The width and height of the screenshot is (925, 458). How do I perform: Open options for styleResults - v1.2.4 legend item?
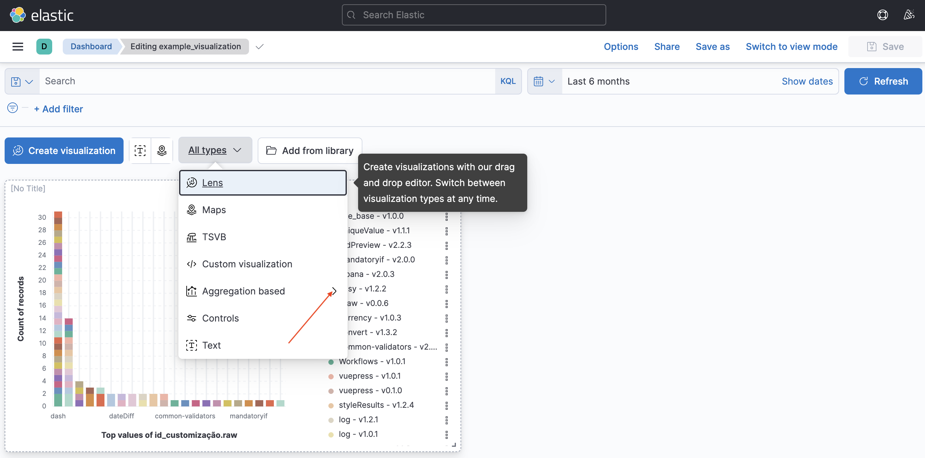(447, 405)
